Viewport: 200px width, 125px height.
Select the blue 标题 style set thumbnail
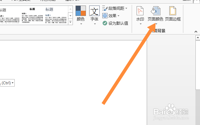coord(56,15)
